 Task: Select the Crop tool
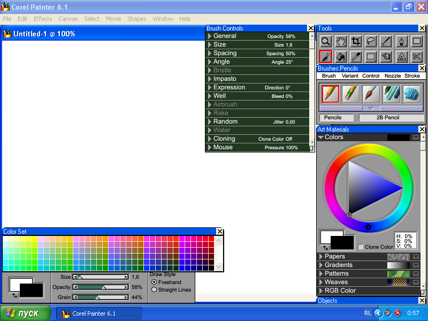click(355, 42)
